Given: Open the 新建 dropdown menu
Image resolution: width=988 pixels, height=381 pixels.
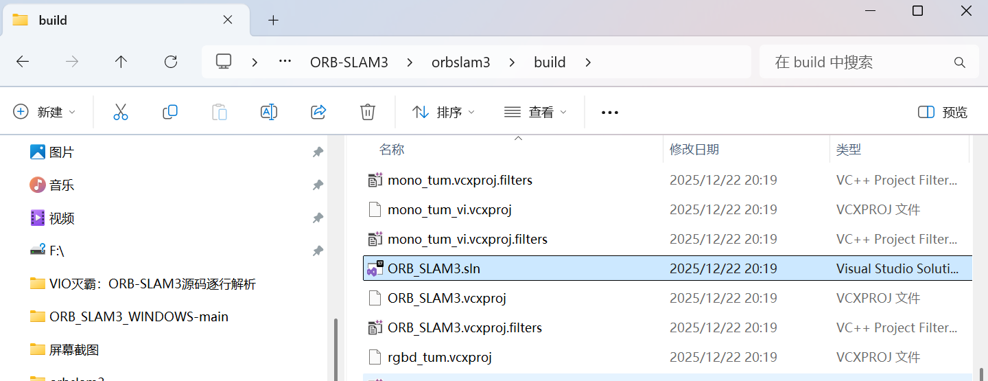Looking at the screenshot, I should coord(45,112).
